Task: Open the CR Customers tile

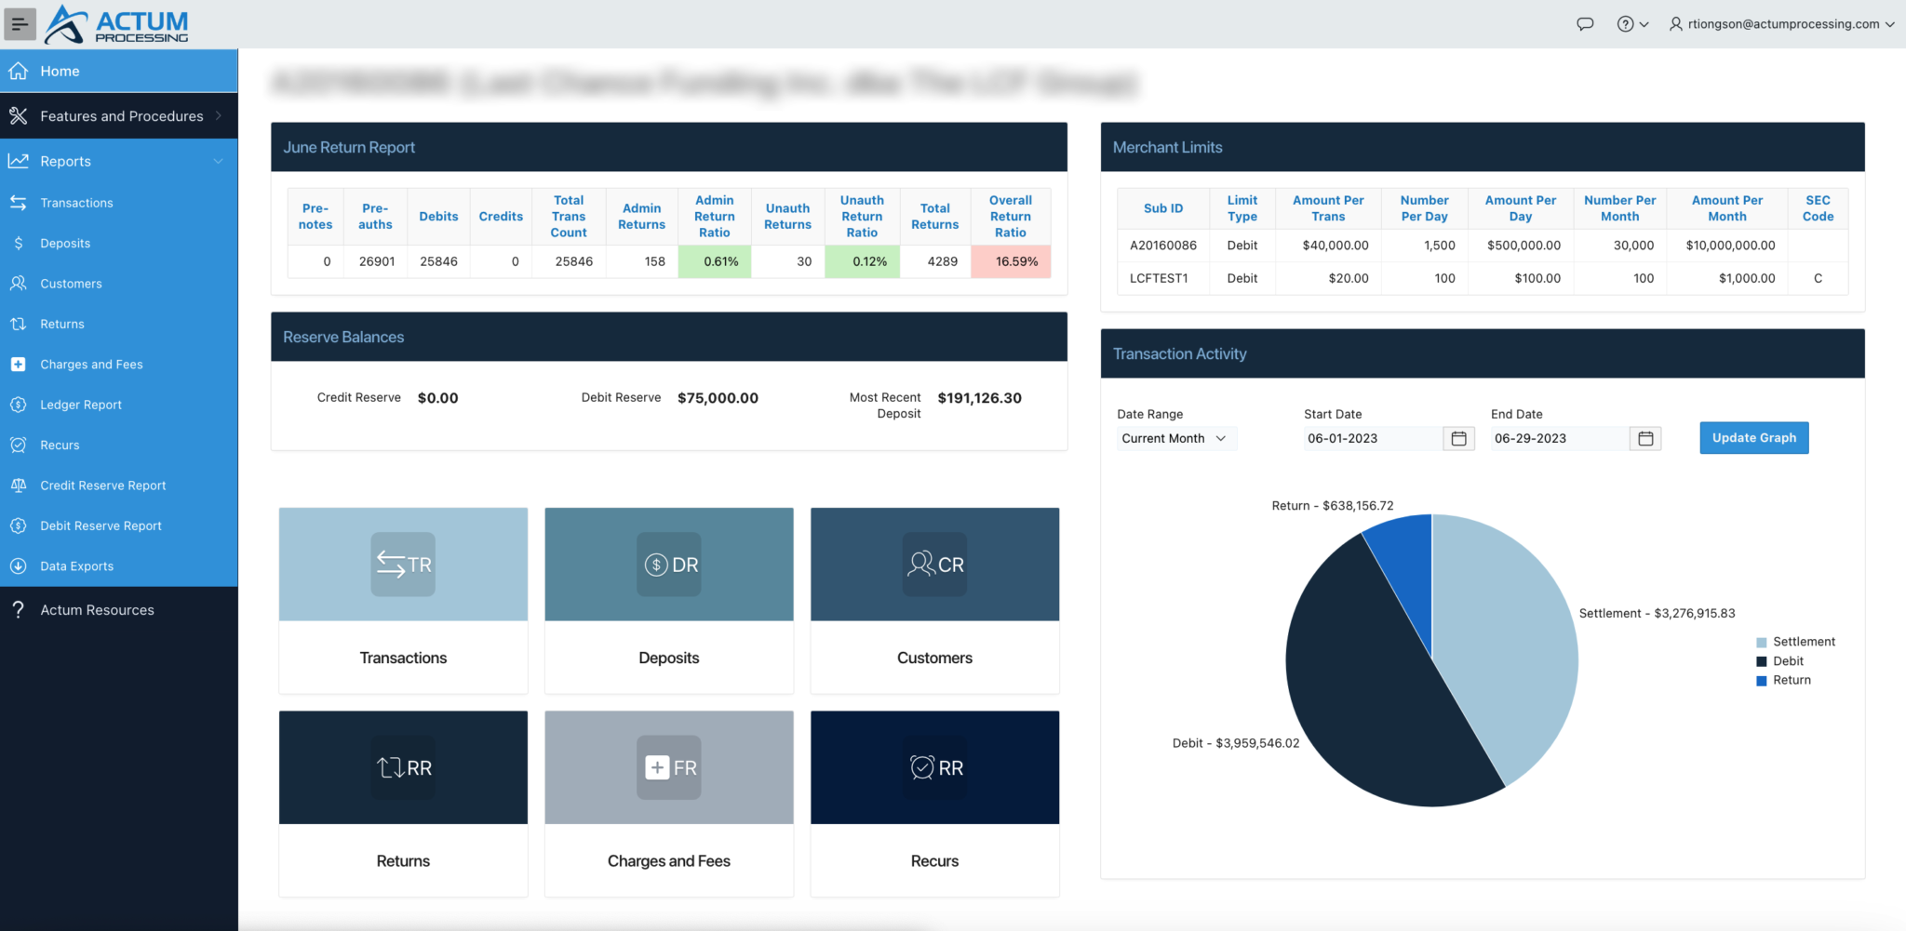Action: tap(934, 600)
